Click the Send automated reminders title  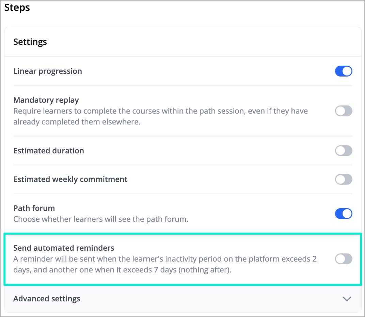click(x=64, y=248)
